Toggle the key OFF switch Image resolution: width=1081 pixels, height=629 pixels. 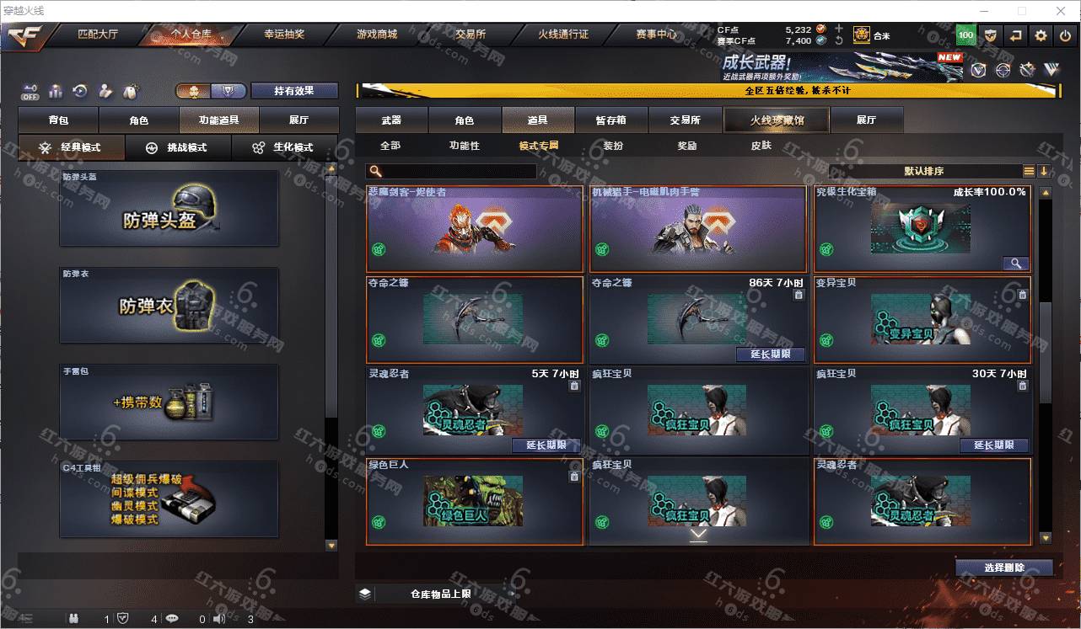[30, 91]
